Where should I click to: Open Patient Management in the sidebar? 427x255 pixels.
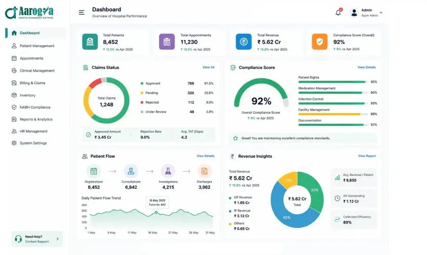(x=36, y=46)
